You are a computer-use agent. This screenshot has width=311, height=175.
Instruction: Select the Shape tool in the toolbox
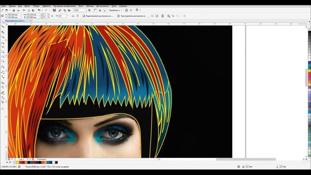coord(3,27)
